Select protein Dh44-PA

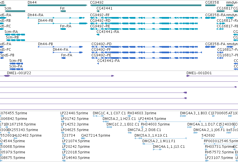pyautogui.click(x=68, y=52)
